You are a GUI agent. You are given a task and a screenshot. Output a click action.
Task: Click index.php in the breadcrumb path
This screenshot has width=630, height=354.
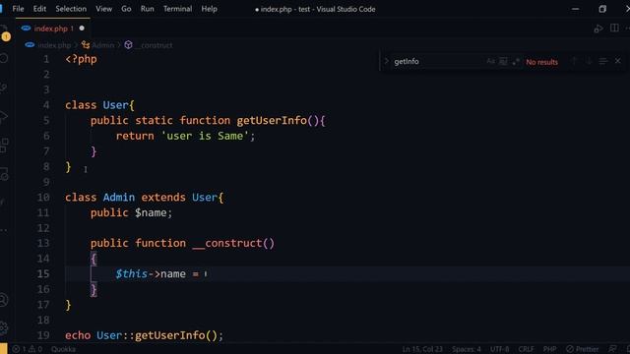coord(54,45)
